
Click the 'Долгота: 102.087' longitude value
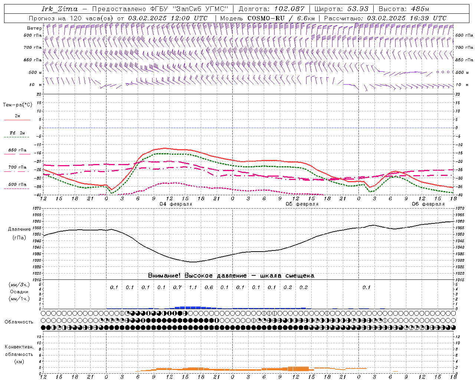pos(271,9)
